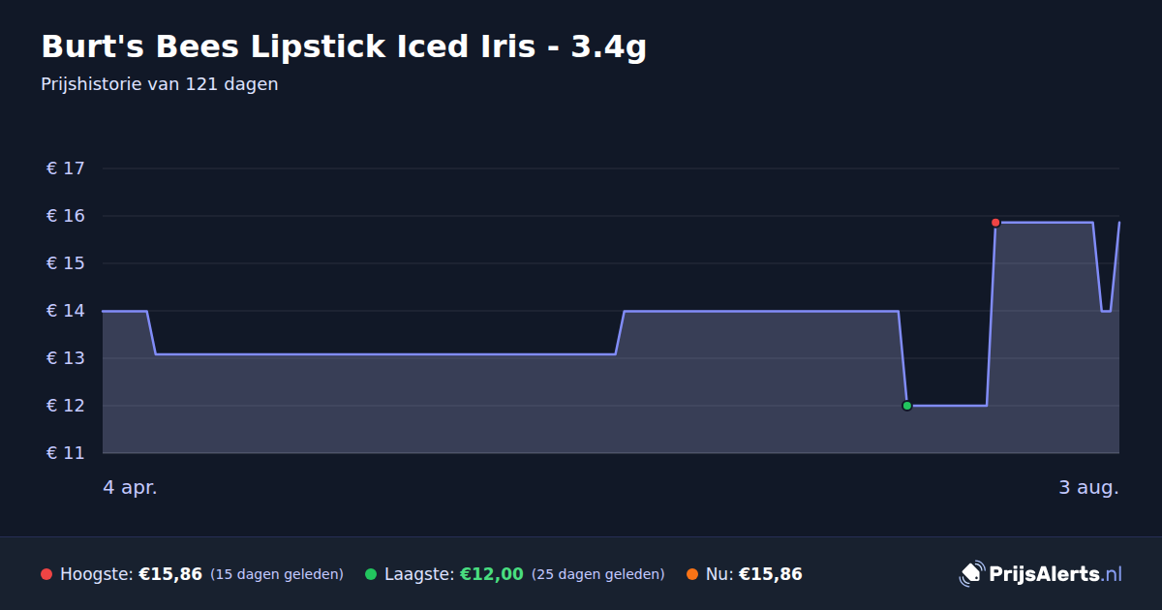Click the € 11 axis label
This screenshot has height=610, width=1162.
(66, 453)
